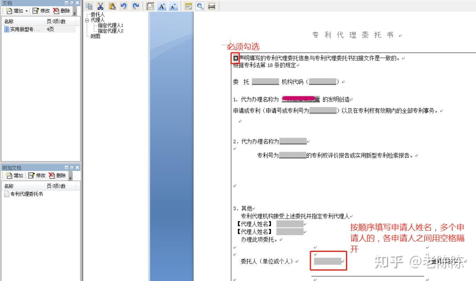Click 修改 in the 附加文档 panel
The width and height of the screenshot is (476, 281).
(x=37, y=176)
